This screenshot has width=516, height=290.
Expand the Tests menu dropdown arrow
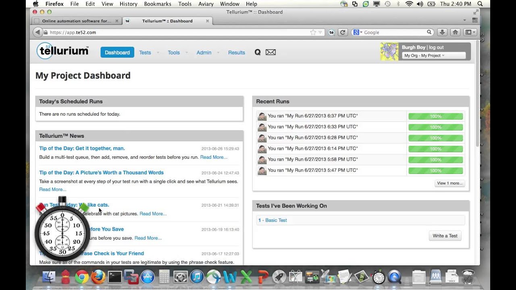[158, 53]
